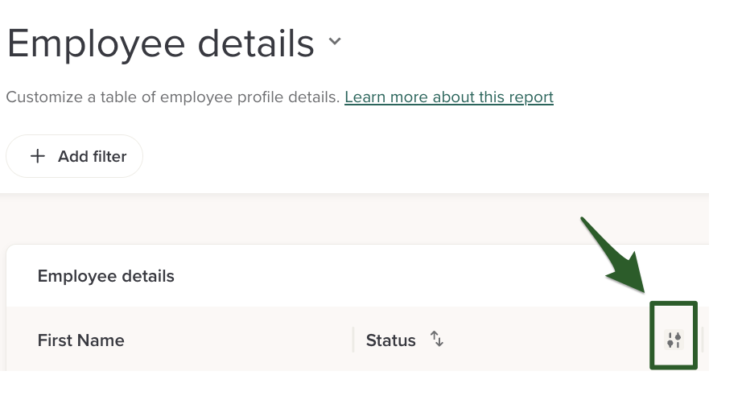Open the Learn more about this report link

[x=448, y=97]
